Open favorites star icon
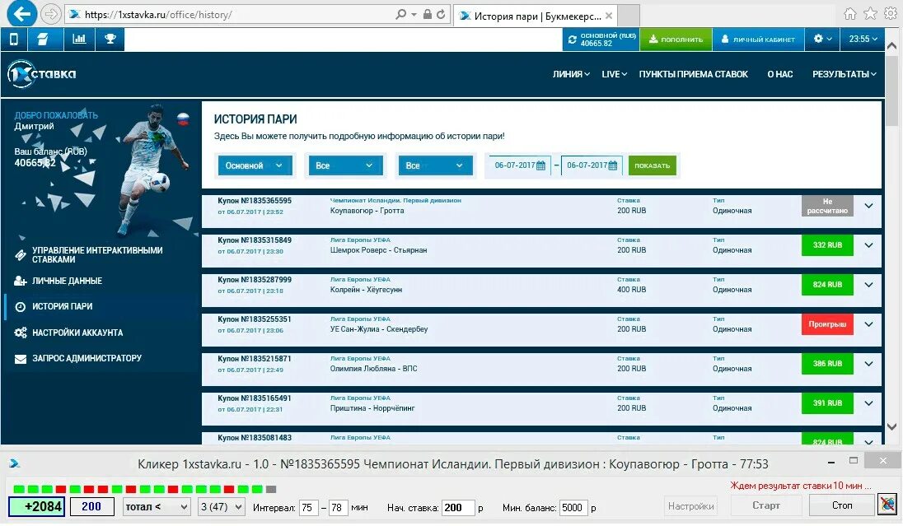The height and width of the screenshot is (526, 903). [x=870, y=14]
